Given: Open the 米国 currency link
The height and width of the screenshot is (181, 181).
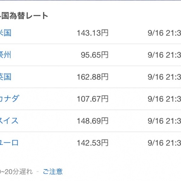Looking at the screenshot, I should coord(5,33).
